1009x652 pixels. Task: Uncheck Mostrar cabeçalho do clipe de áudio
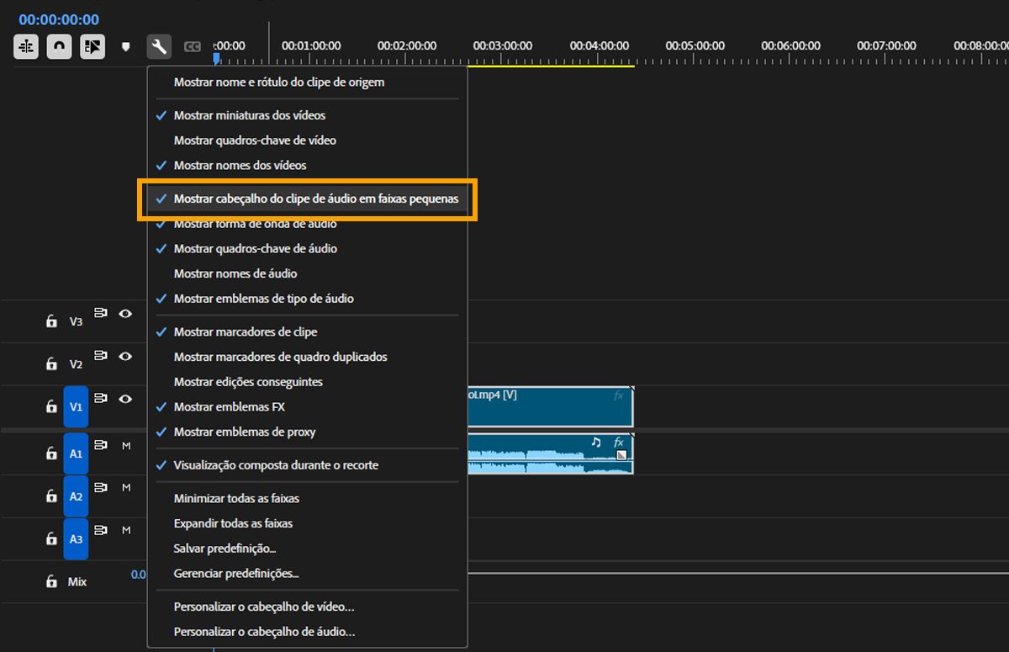pyautogui.click(x=307, y=199)
